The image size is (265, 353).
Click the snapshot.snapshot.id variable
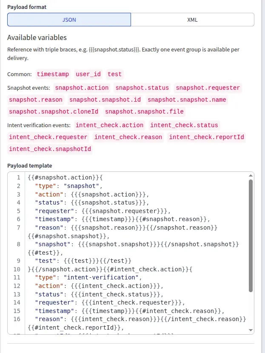click(x=105, y=100)
